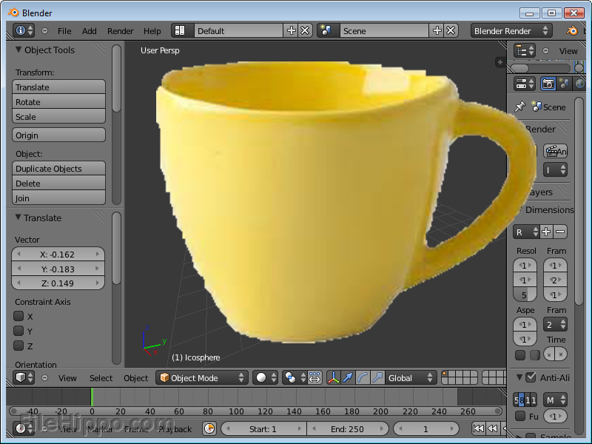Toggle manipulate object centers only

314,377
